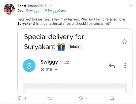Click the Swiggy sender name
Image resolution: width=136 pixels, height=104 pixels.
tap(49, 62)
